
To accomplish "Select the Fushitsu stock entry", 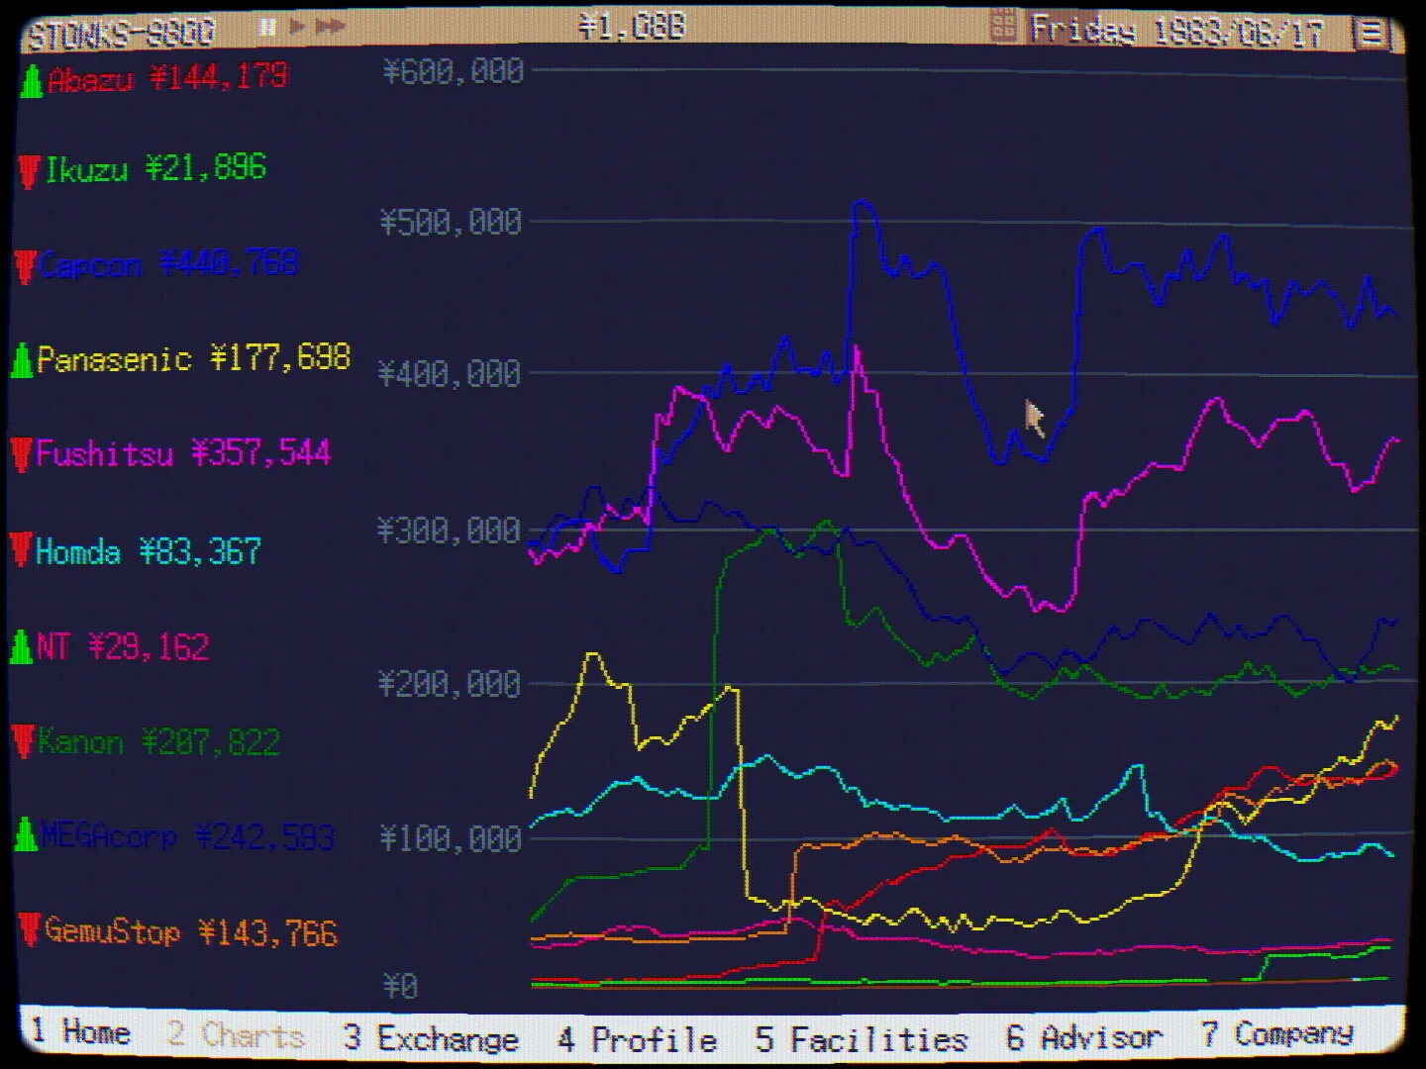I will click(x=170, y=453).
